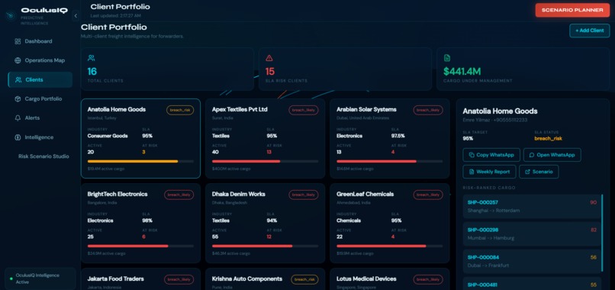Click breach_likely badge on Apex Textiles
This screenshot has width=615, height=290.
(x=304, y=110)
